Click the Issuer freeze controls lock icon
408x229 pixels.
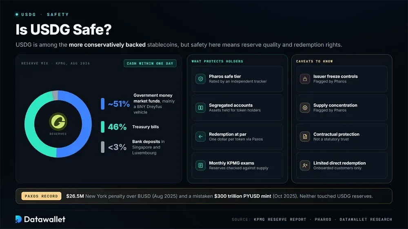pyautogui.click(x=305, y=79)
